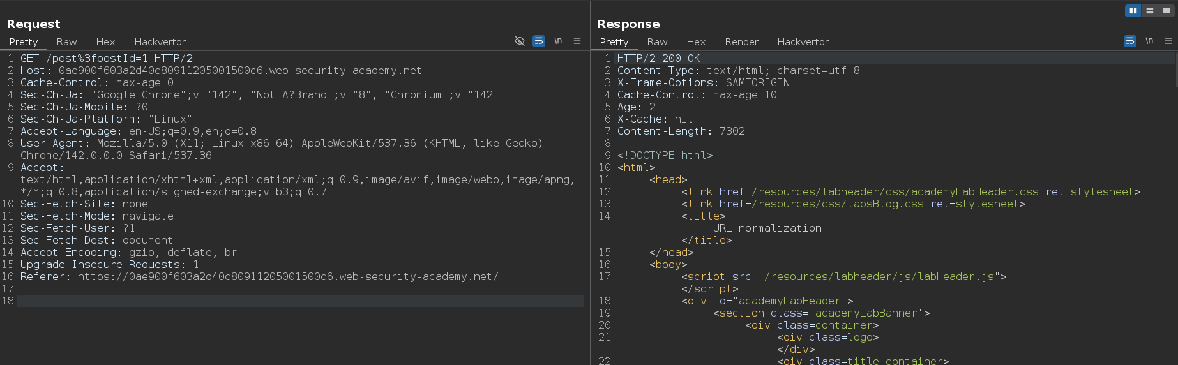Image resolution: width=1178 pixels, height=365 pixels.
Task: Toggle non-printable characters in Request panel
Action: 558,41
